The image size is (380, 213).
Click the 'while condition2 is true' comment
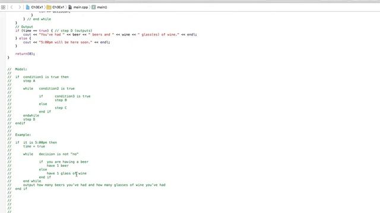pyautogui.click(x=49, y=88)
